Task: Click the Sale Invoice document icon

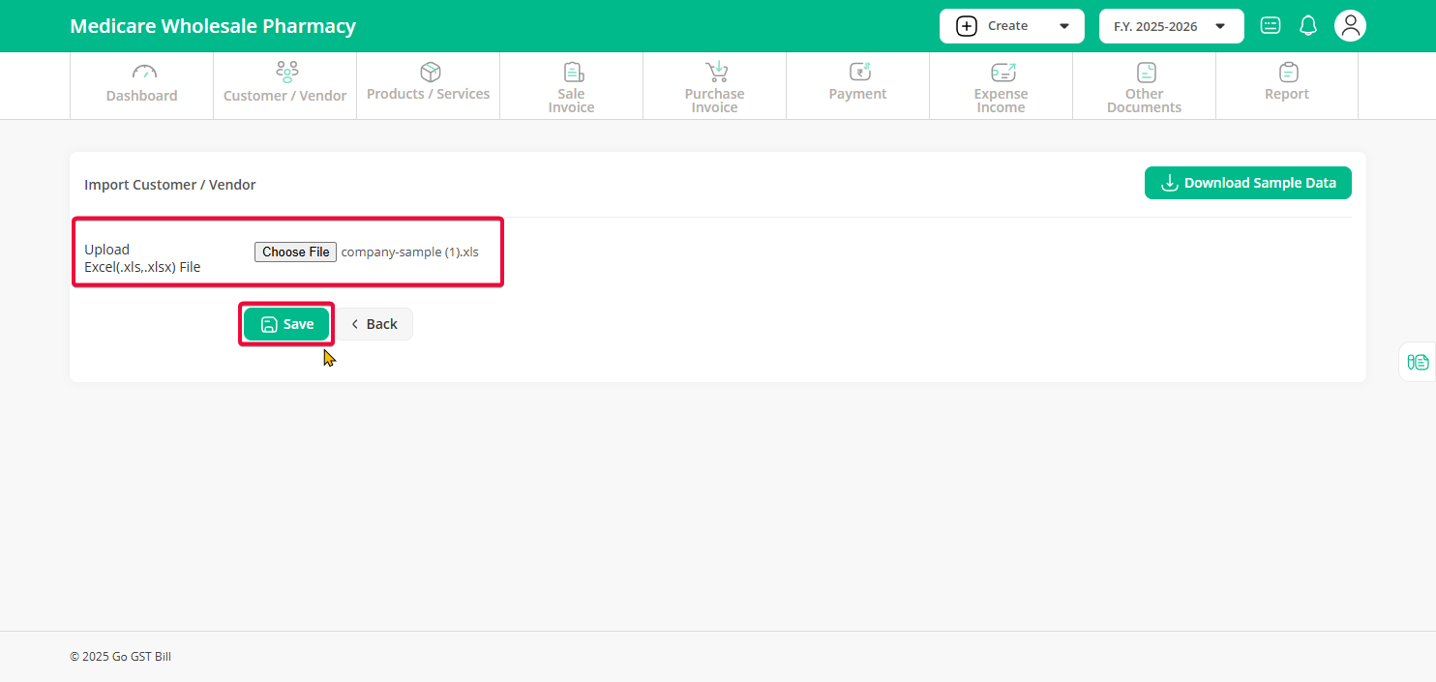Action: pos(572,72)
